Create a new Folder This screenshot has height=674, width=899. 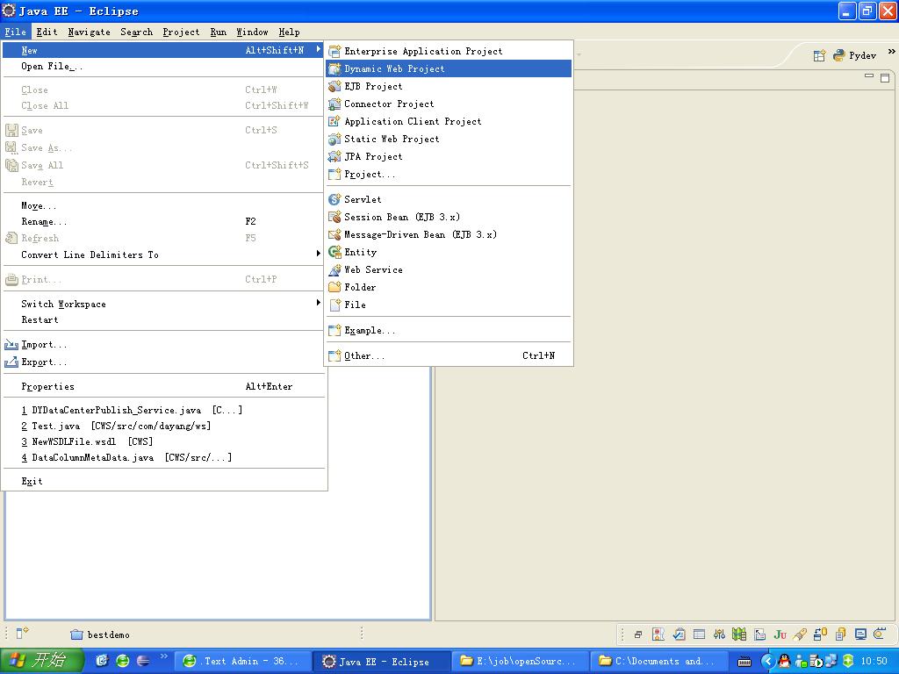point(449,287)
